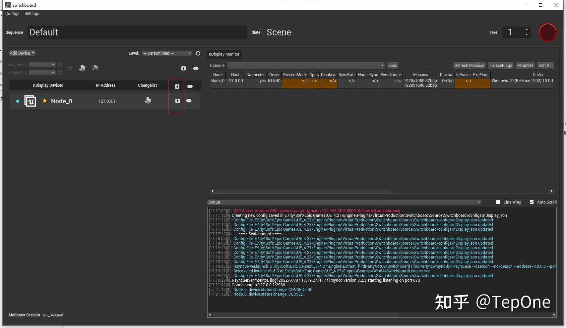This screenshot has width=566, height=328.
Task: Toggle the favorite star on Node_0
Action: click(x=45, y=101)
